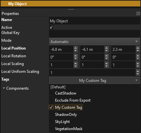Screen dimensions: 141x133
Task: Click the Name input field
Action: tap(94, 21)
